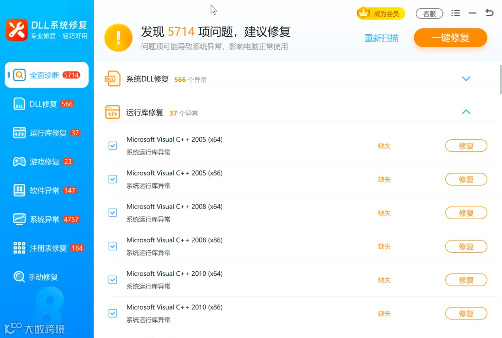
Task: Uncheck Microsoft Visual C++ 2010 (x64)
Action: pyautogui.click(x=112, y=280)
